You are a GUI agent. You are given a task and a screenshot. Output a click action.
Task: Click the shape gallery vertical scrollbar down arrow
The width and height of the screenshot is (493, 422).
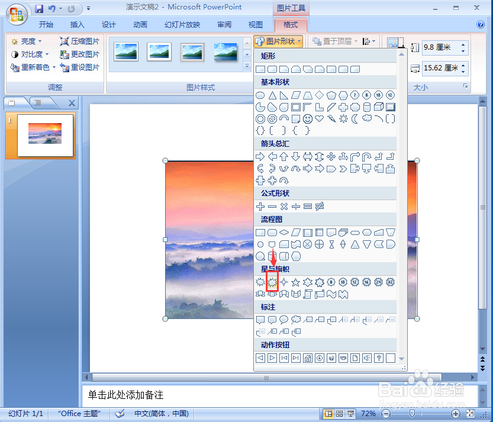tap(401, 359)
